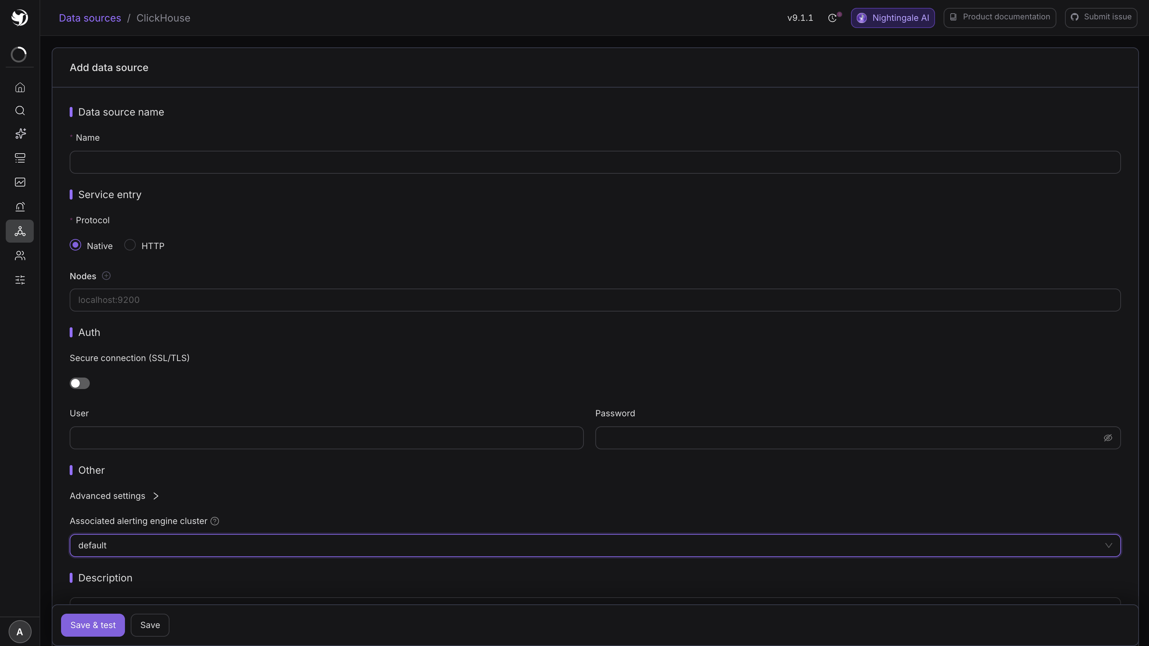Click help icon beside alerting engine cluster
This screenshot has width=1149, height=646.
point(215,521)
